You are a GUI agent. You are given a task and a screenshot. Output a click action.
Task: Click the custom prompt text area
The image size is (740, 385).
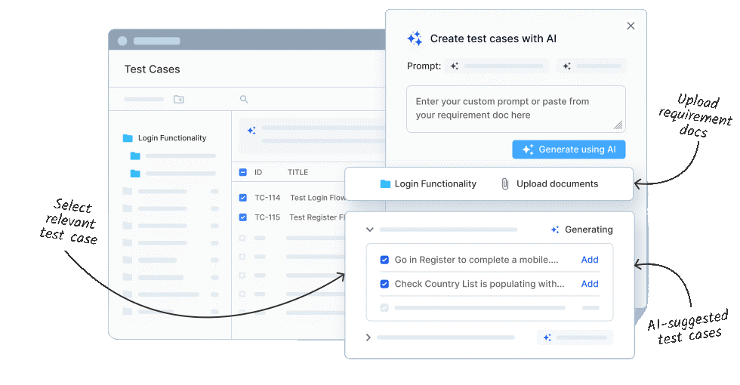516,109
